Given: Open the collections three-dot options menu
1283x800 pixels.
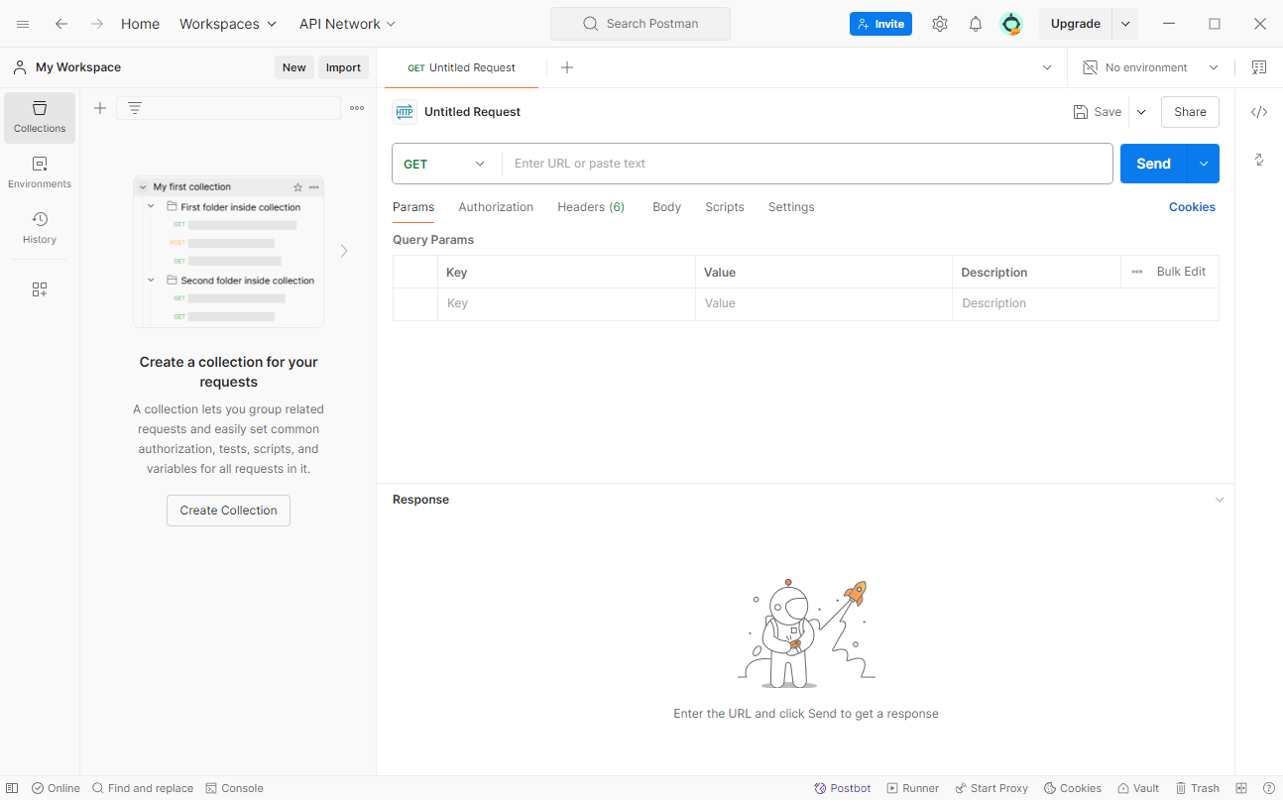Looking at the screenshot, I should pyautogui.click(x=357, y=108).
